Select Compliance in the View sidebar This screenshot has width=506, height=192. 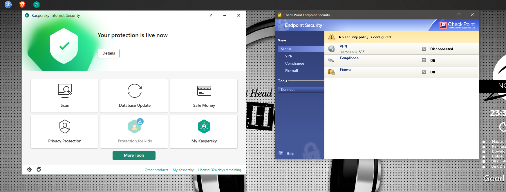click(x=294, y=64)
